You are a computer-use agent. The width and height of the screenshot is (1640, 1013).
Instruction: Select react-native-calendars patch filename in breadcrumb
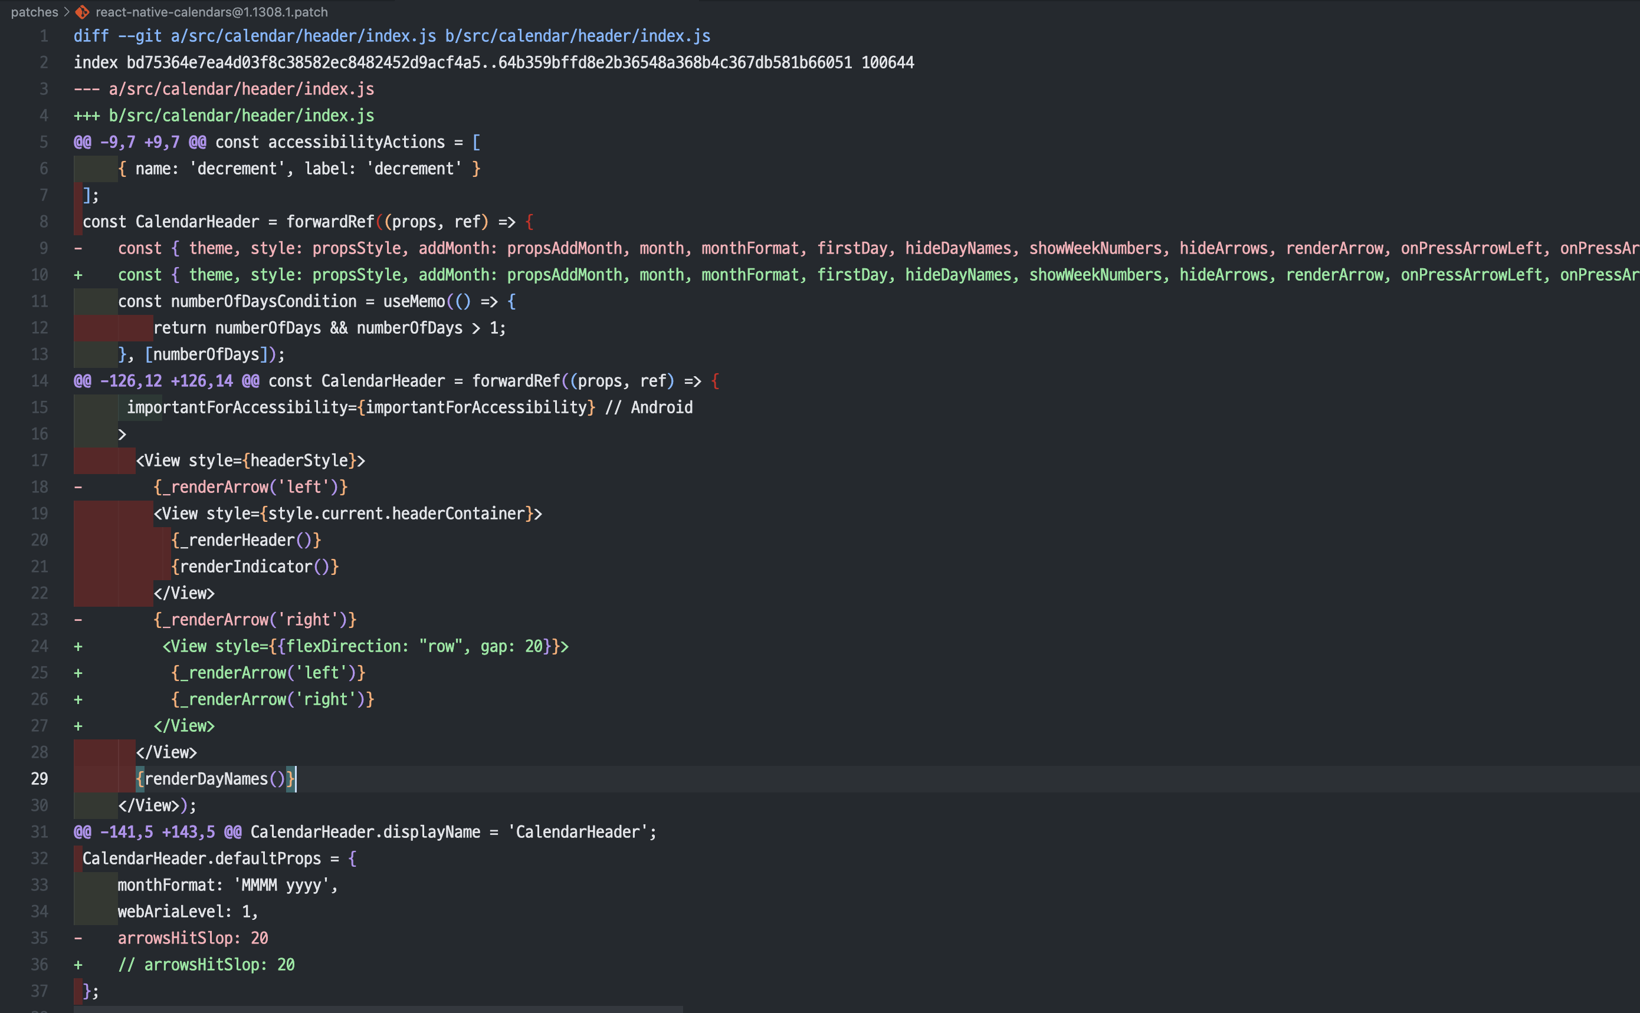point(211,12)
